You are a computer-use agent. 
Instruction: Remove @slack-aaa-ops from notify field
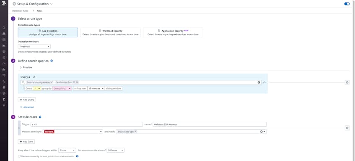point(135,131)
